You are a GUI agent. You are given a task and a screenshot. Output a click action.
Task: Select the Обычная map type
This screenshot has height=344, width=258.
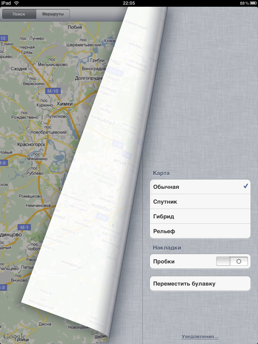200,187
